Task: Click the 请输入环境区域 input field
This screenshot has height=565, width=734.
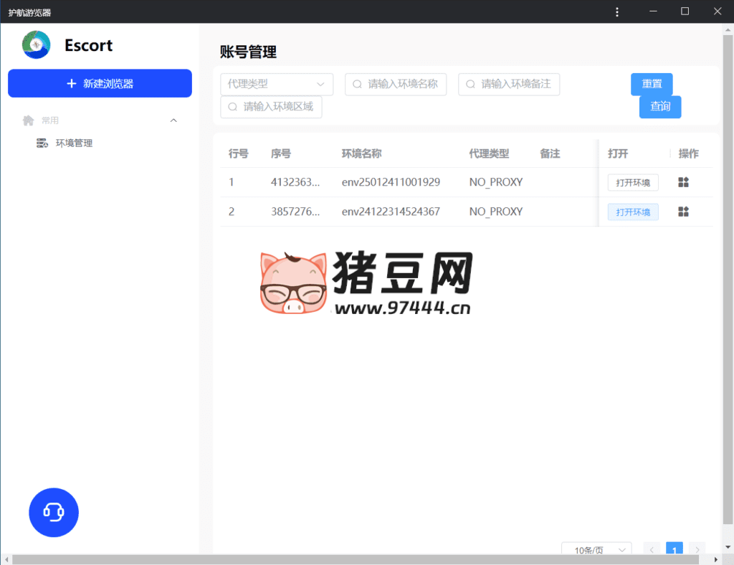Action: point(271,107)
